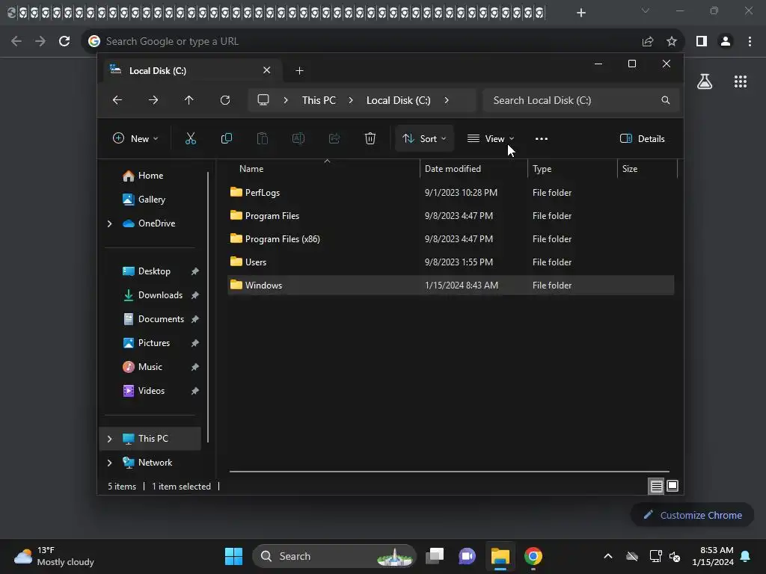Click the Rename icon in toolbar
766x574 pixels.
pyautogui.click(x=298, y=138)
